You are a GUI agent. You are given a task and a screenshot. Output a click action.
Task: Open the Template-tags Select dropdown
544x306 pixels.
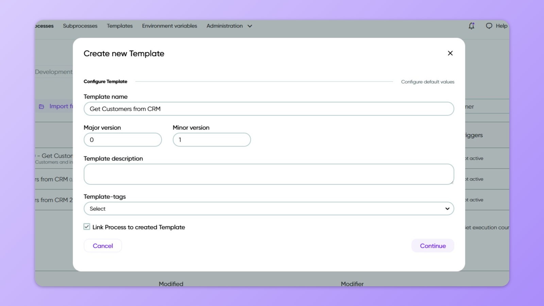[269, 208]
